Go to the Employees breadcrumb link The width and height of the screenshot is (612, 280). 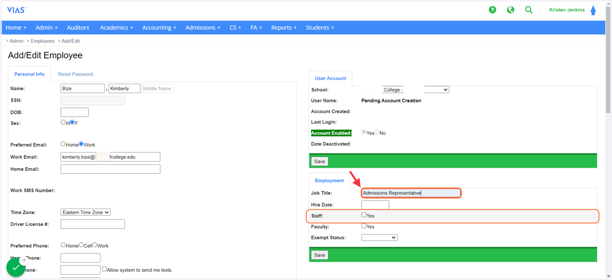(42, 41)
